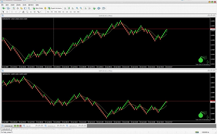Toggle Chart Shift
217x134 pixels.
tap(89, 8)
